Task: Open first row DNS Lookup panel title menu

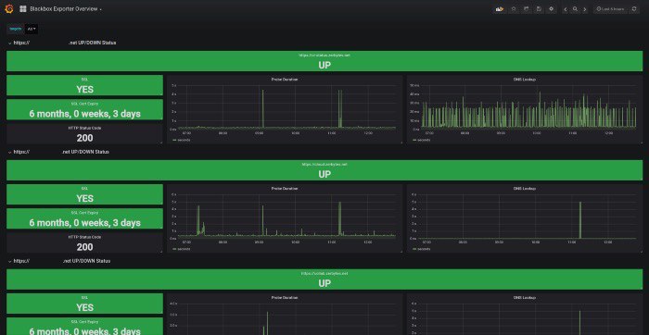Action: pos(525,80)
